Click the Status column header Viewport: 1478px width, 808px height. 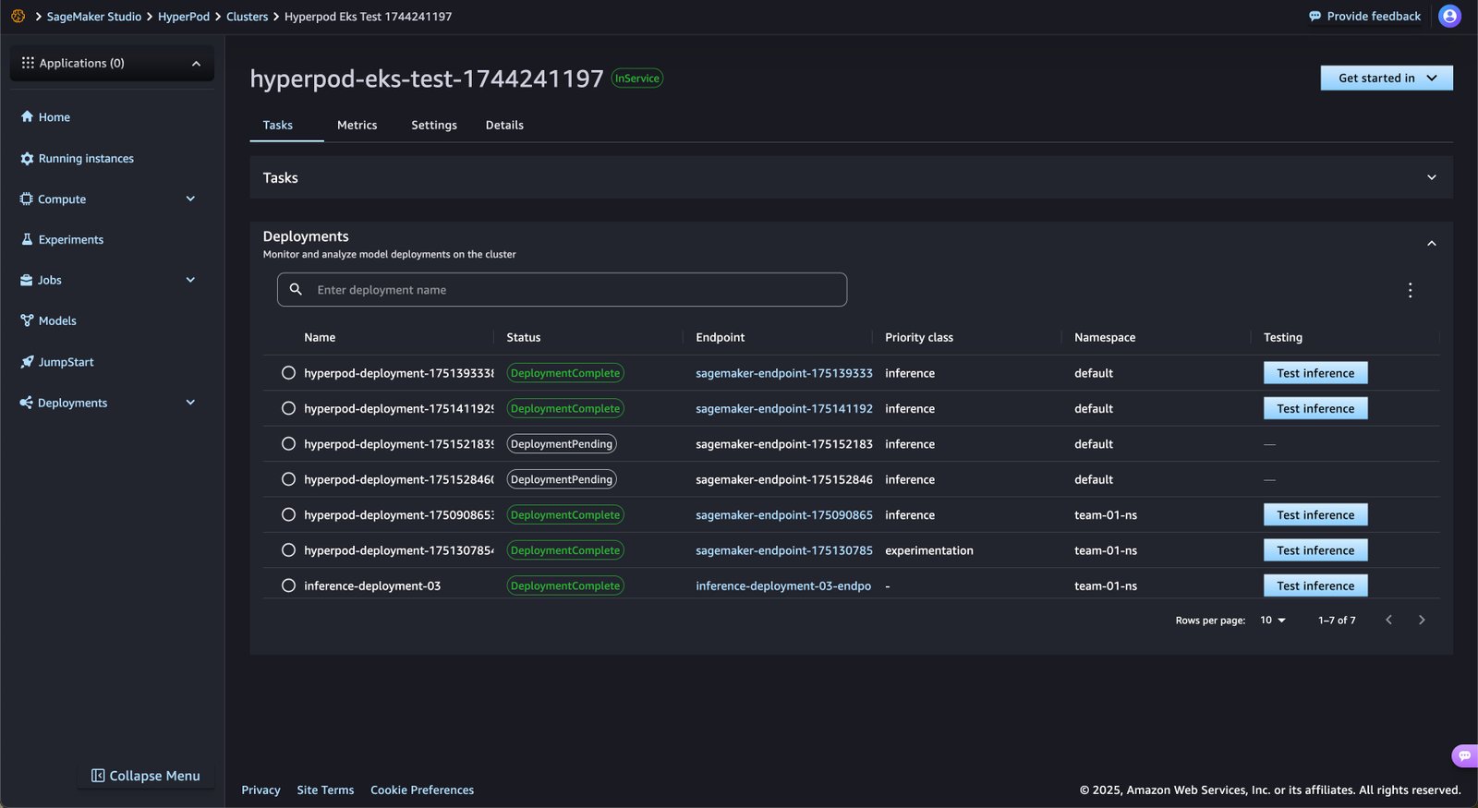524,337
